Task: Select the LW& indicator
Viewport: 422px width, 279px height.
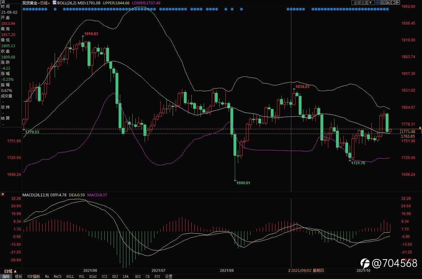Action: tap(125, 277)
